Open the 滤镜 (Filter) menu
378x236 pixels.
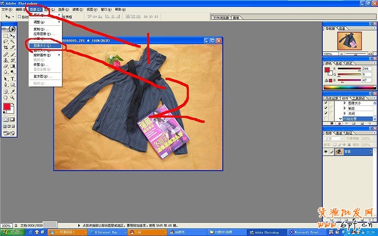pyautogui.click(x=77, y=9)
